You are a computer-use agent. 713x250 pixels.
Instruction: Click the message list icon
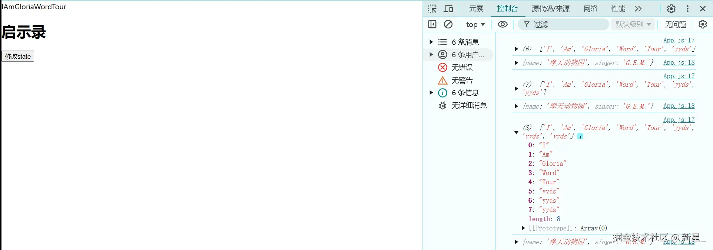pos(442,42)
